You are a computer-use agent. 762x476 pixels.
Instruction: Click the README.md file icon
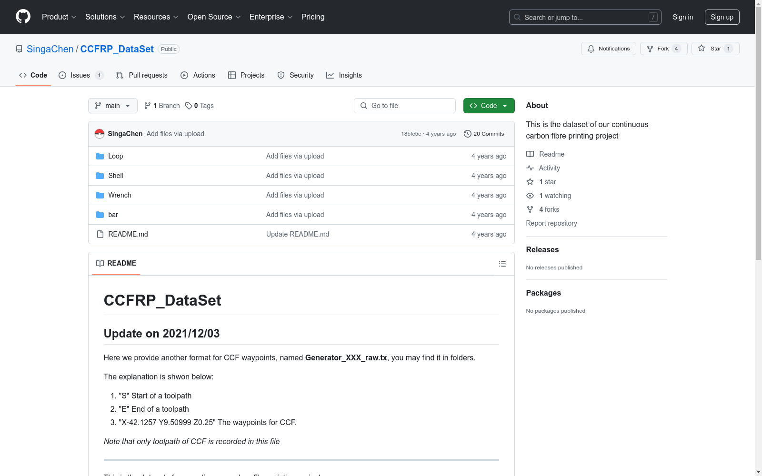tap(100, 234)
